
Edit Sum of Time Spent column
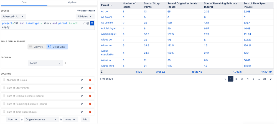point(82,112)
